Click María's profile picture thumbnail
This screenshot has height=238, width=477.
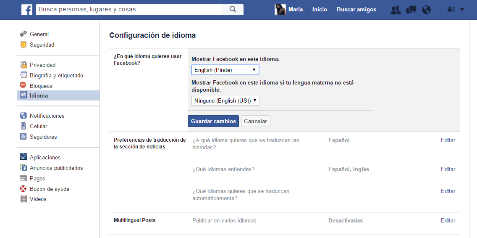280,10
